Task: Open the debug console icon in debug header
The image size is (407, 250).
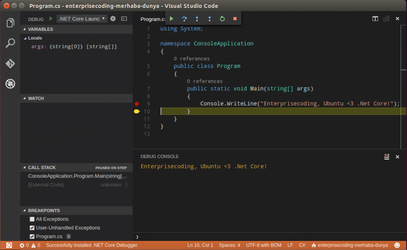Action: click(124, 19)
